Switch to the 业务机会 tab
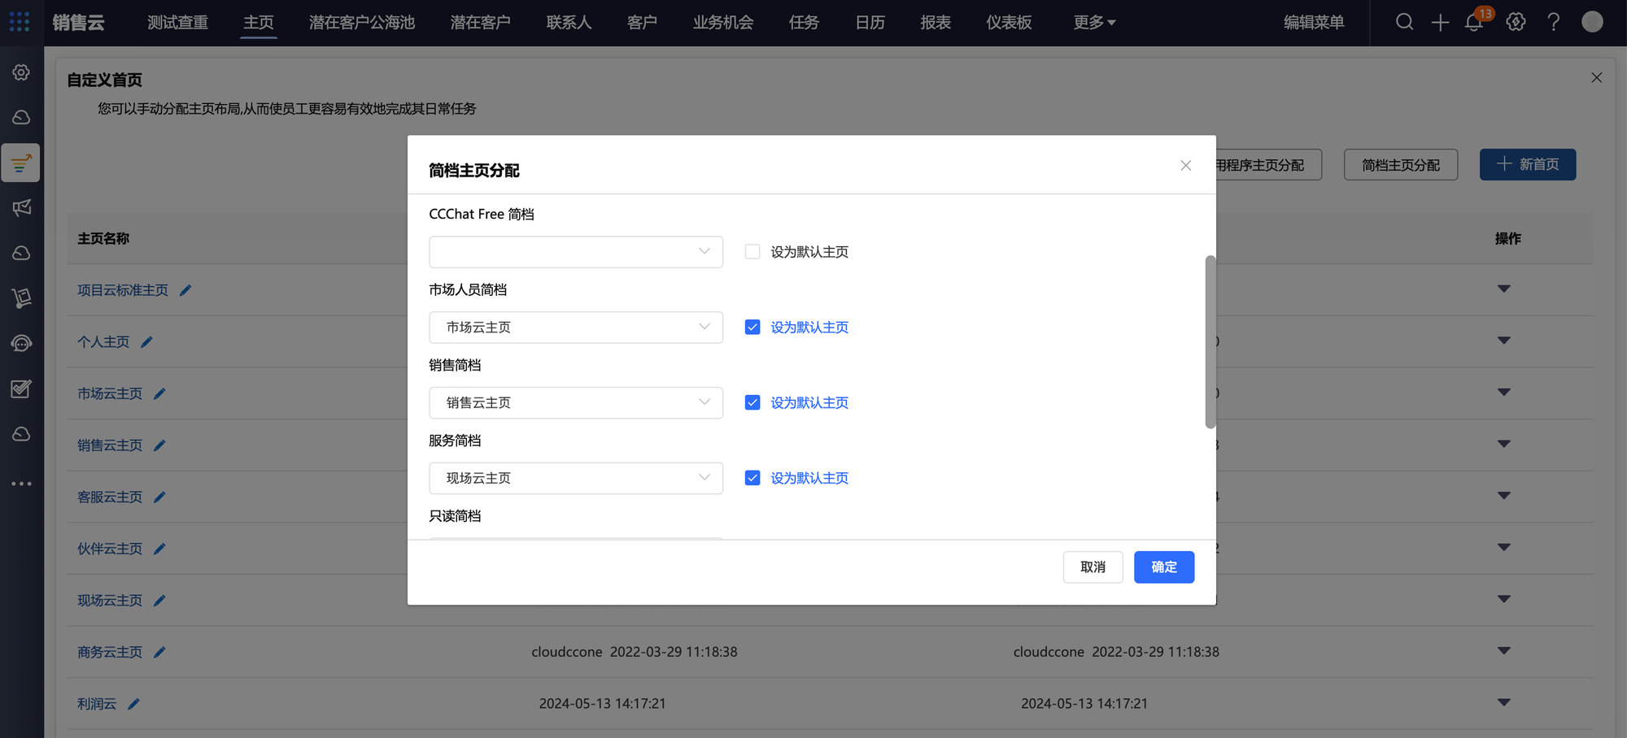Screen dimensions: 1627x738 pos(722,23)
